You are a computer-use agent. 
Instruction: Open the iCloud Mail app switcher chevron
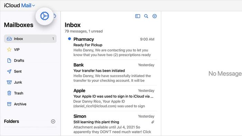click(34, 6)
